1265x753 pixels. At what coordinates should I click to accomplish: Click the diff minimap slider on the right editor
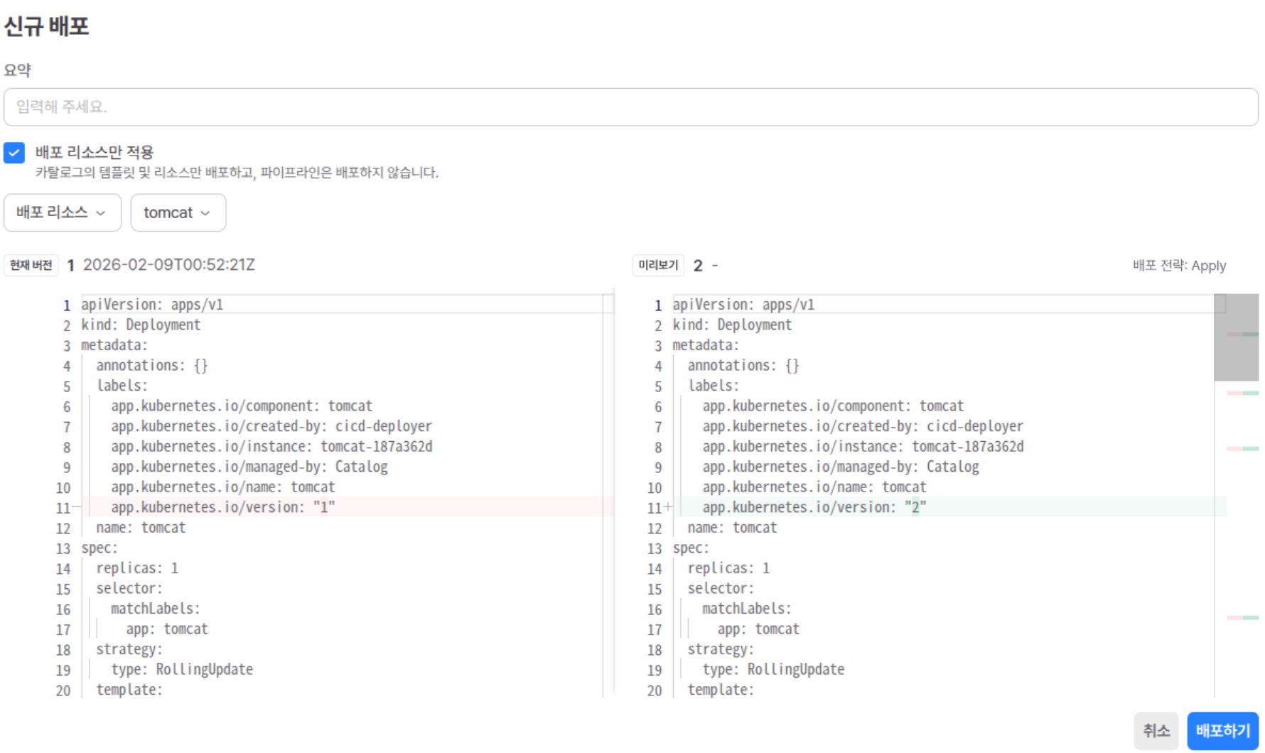click(1237, 337)
